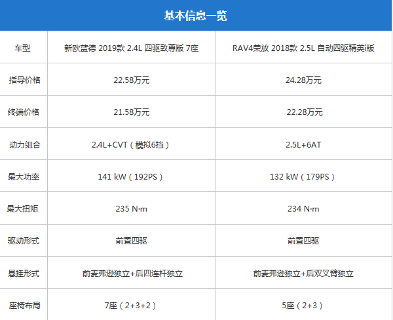Click the 22.28万元 terminal price
Viewport: 393px width, 320px height.
305,112
